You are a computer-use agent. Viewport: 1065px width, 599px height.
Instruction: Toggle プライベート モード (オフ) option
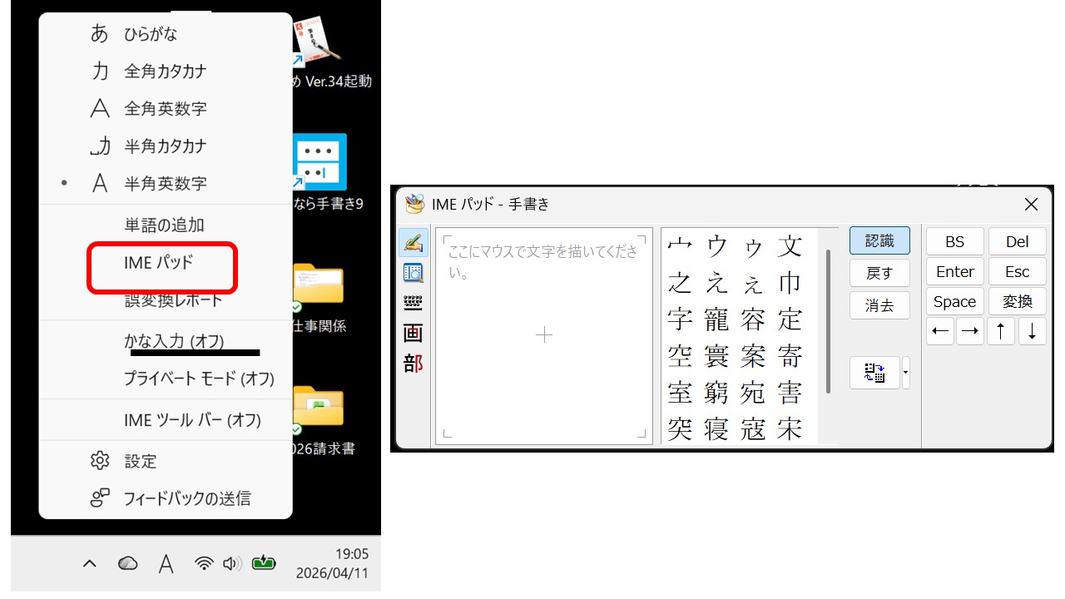(199, 379)
